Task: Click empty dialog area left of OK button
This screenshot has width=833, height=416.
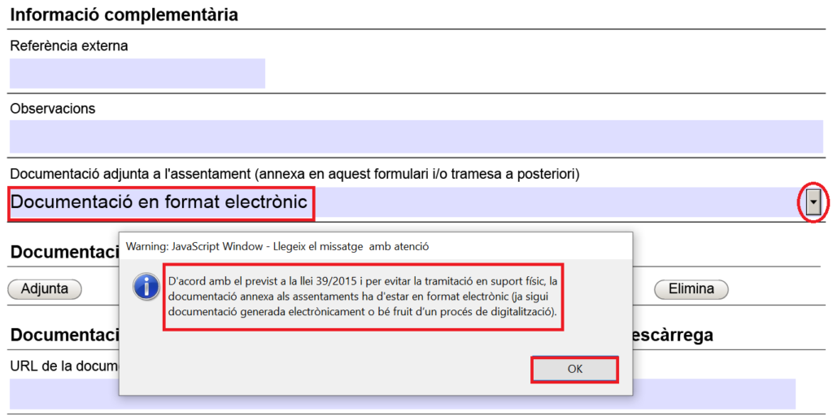Action: pyautogui.click(x=325, y=368)
